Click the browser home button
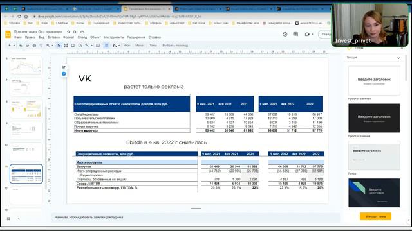This screenshot has width=412, height=231. tap(26, 16)
